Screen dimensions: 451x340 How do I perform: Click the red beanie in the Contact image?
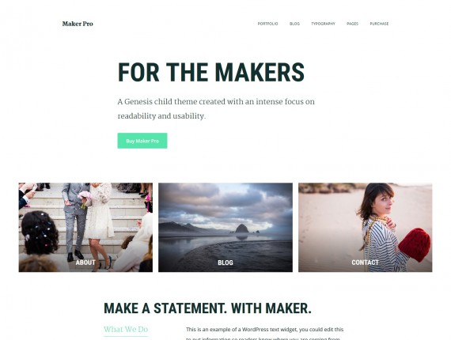415,244
